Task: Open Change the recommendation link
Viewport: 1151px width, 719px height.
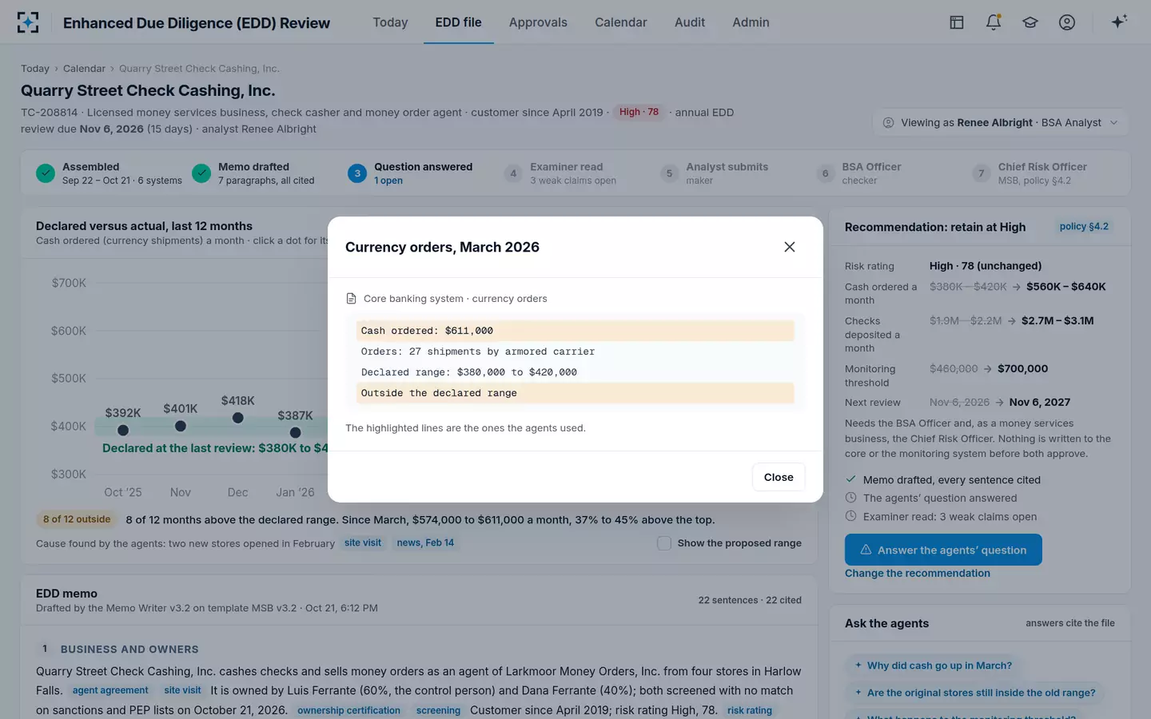Action: point(918,574)
